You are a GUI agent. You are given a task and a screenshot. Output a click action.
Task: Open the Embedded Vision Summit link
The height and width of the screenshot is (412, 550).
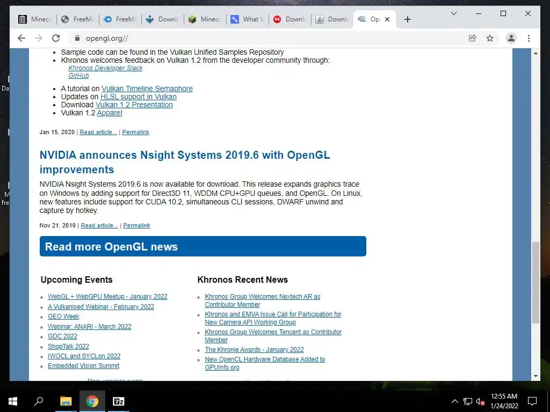pyautogui.click(x=83, y=366)
